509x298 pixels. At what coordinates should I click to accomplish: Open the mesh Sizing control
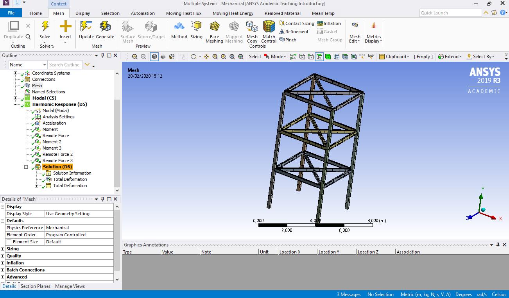click(x=196, y=27)
